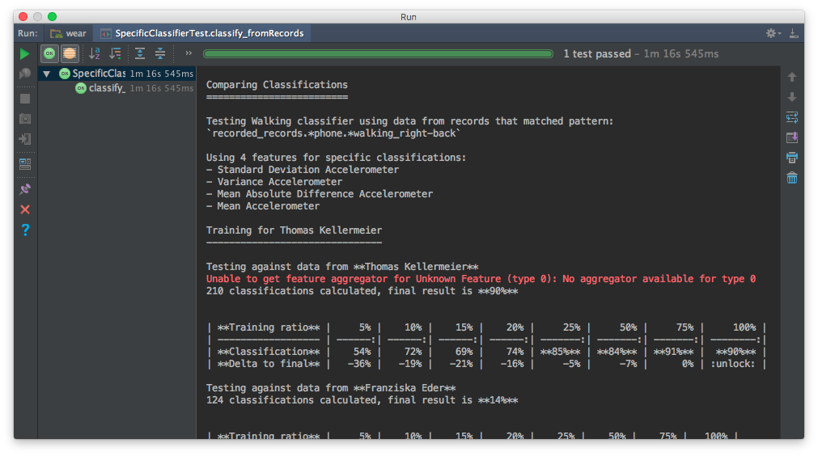Expand all nodes in the test tree
The height and width of the screenshot is (456, 818).
click(x=140, y=54)
